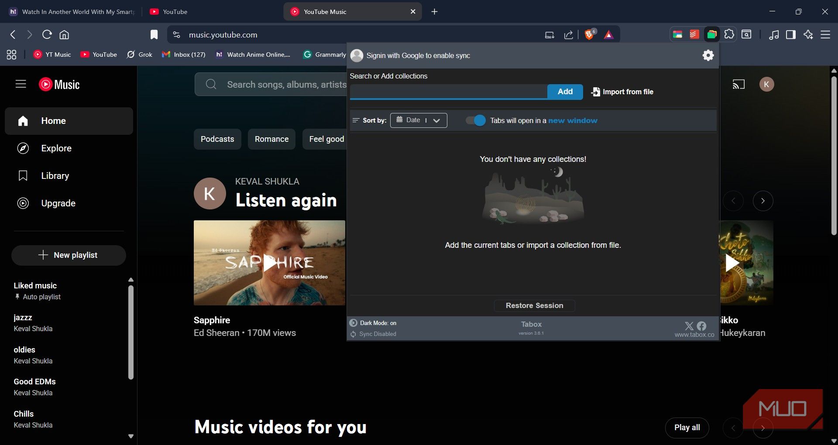
Task: Click Restore Session button
Action: 534,305
